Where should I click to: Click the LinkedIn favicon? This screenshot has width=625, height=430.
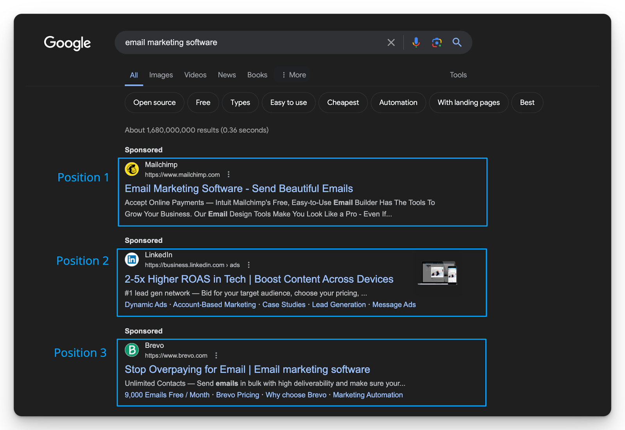132,259
